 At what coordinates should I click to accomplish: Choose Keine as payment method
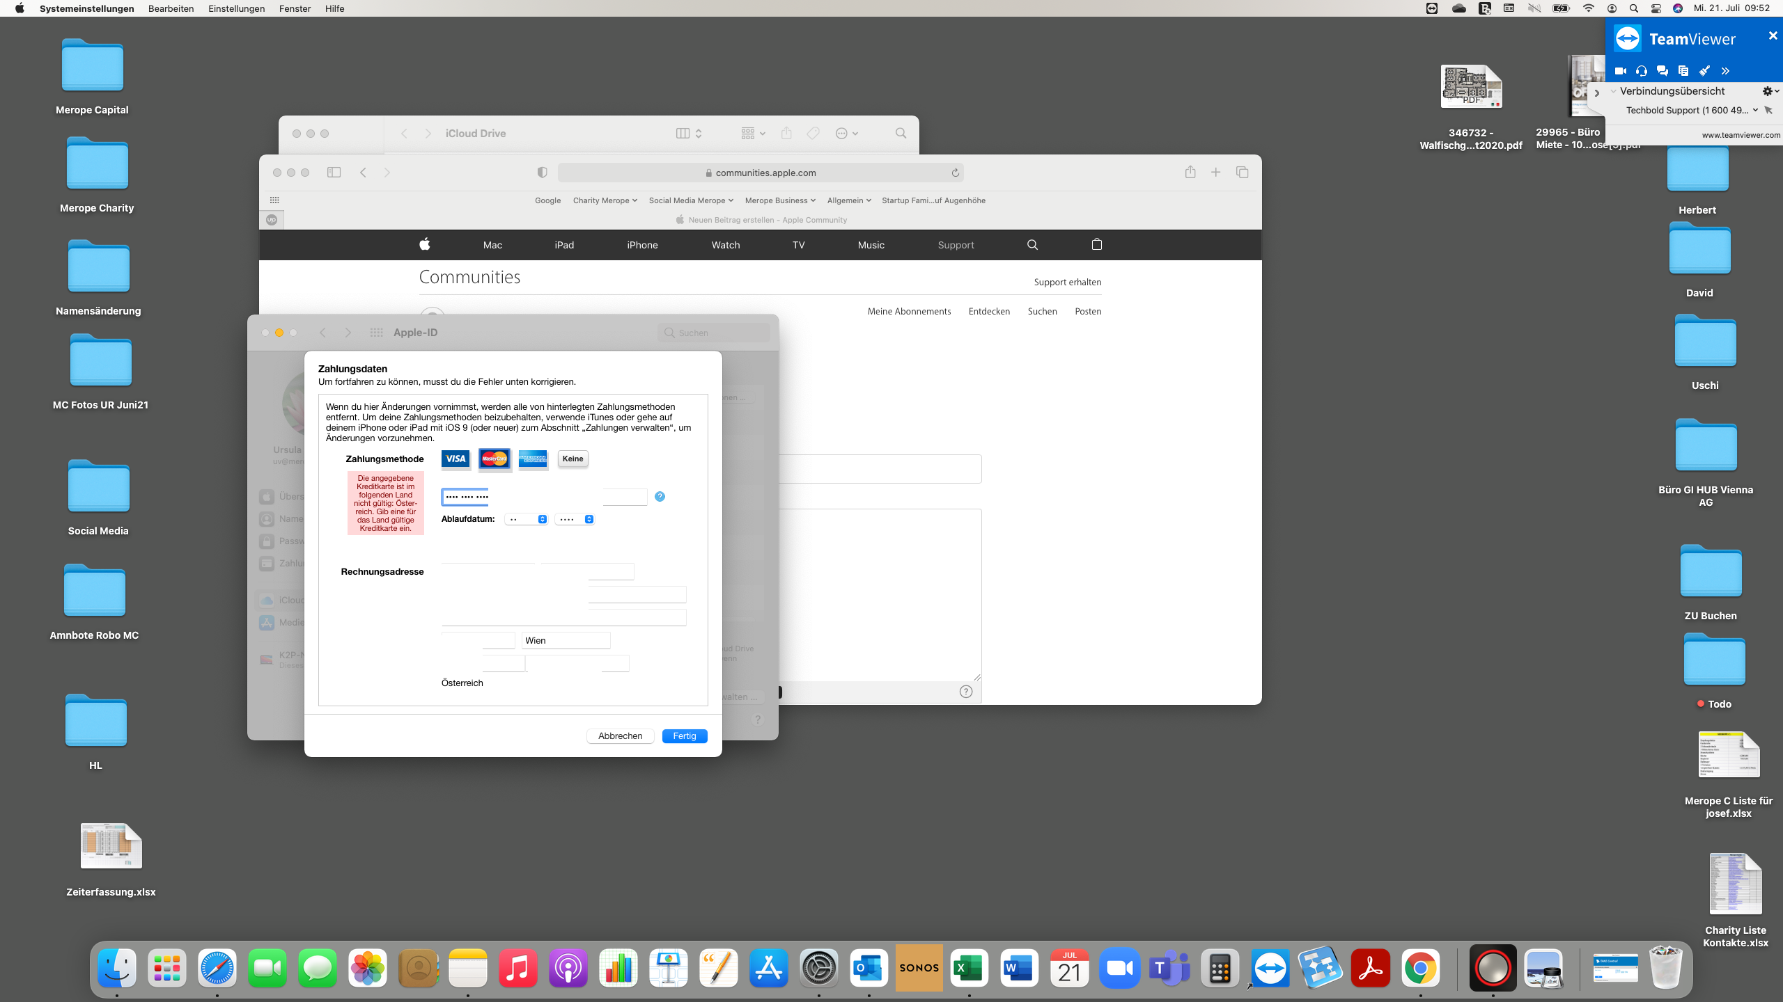pos(573,459)
